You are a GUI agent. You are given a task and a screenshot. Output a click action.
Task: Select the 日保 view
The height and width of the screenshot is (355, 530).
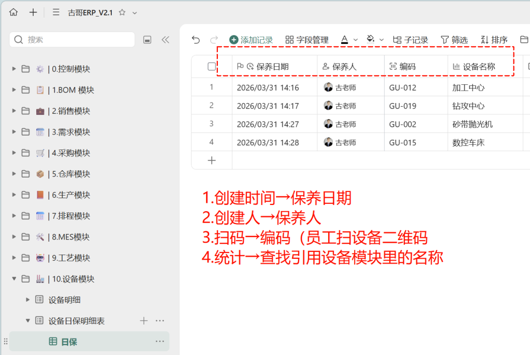click(x=89, y=342)
